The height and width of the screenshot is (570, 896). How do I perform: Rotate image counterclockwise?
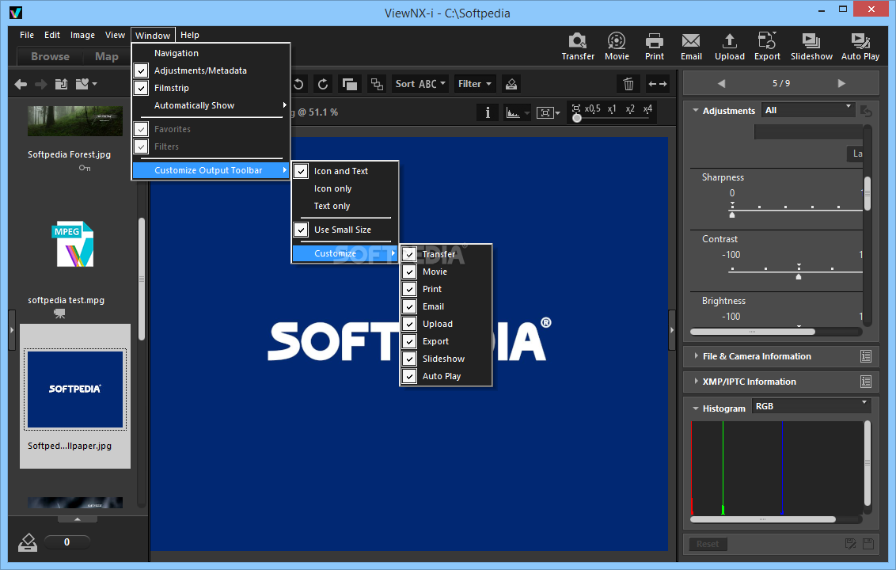(298, 84)
